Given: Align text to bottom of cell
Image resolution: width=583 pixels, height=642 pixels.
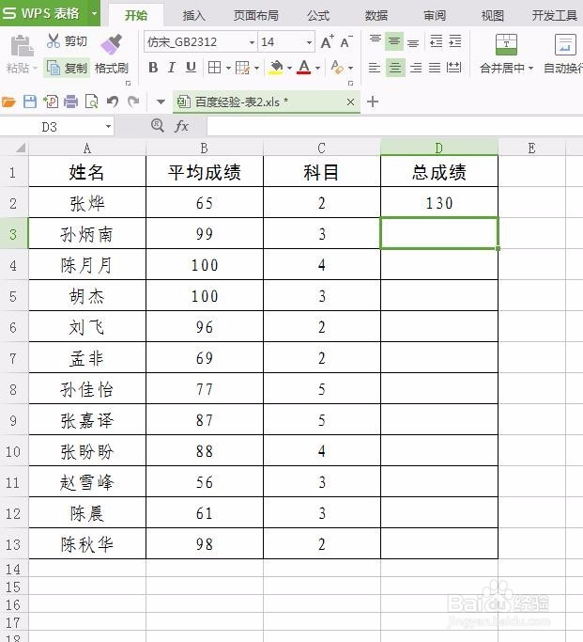Looking at the screenshot, I should [x=413, y=42].
